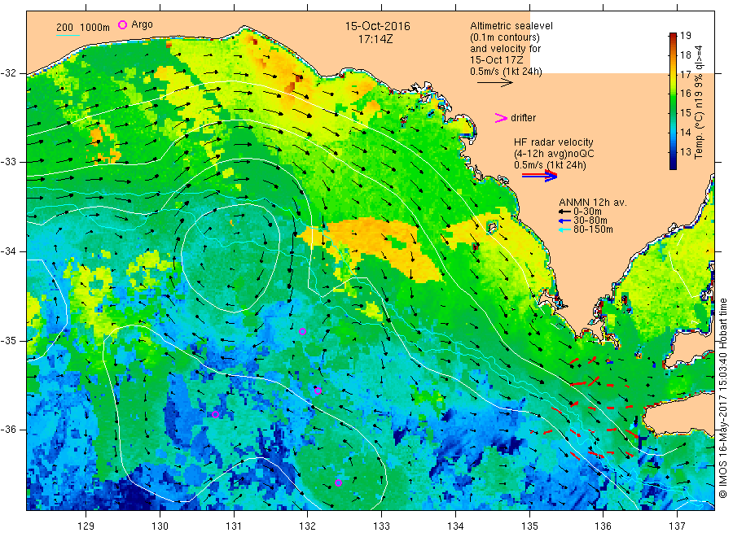Click the '15' colour bar tick label

[685, 113]
